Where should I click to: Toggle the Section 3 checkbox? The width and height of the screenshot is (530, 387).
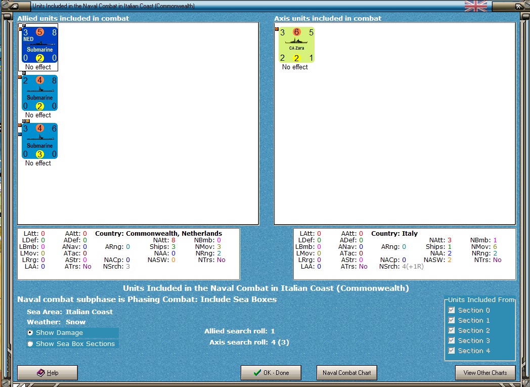click(451, 340)
